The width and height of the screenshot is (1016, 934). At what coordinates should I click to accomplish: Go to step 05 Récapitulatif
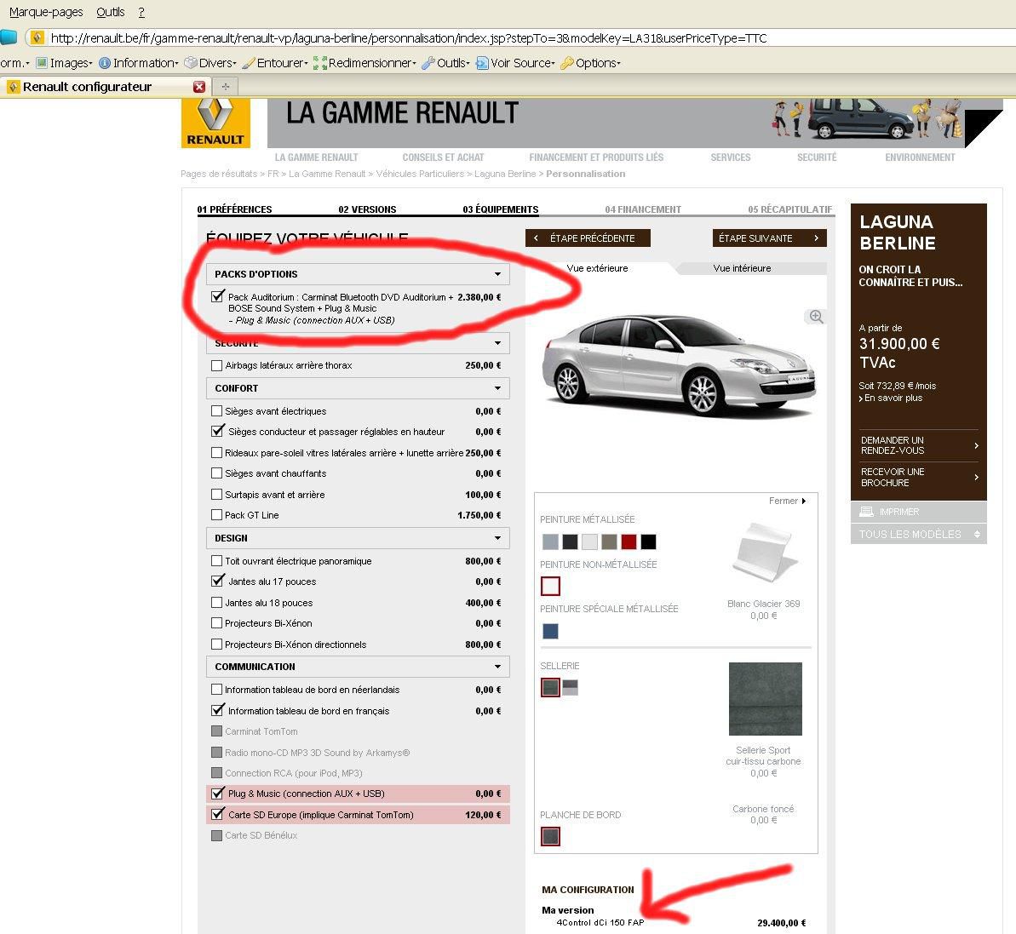click(789, 209)
